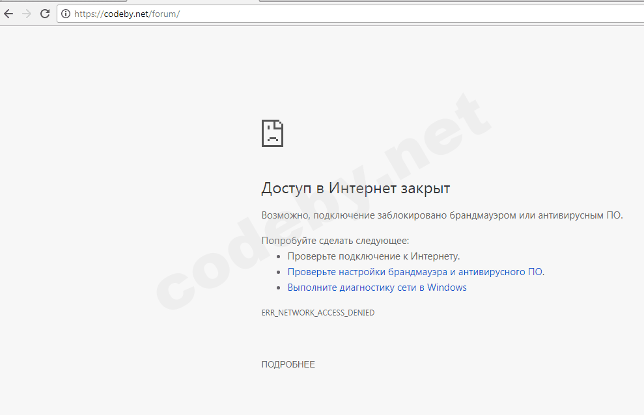The height and width of the screenshot is (415, 644).
Task: Click the text 'Попробуйте сделать следующее:'
Action: (x=335, y=241)
